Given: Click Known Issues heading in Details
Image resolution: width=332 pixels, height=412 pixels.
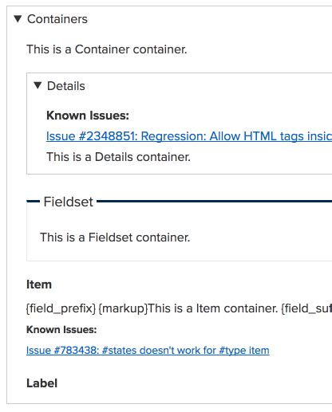Looking at the screenshot, I should tap(88, 116).
